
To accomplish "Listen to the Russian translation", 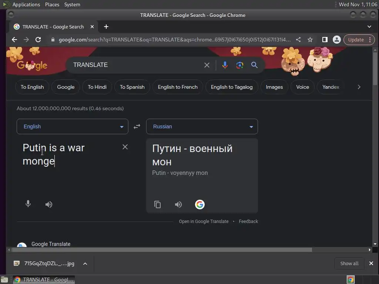I will click(178, 204).
